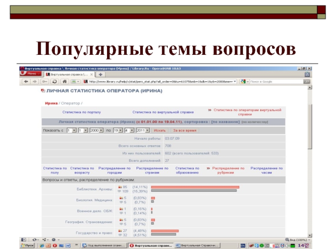Open the password wand key icon

click(44, 81)
